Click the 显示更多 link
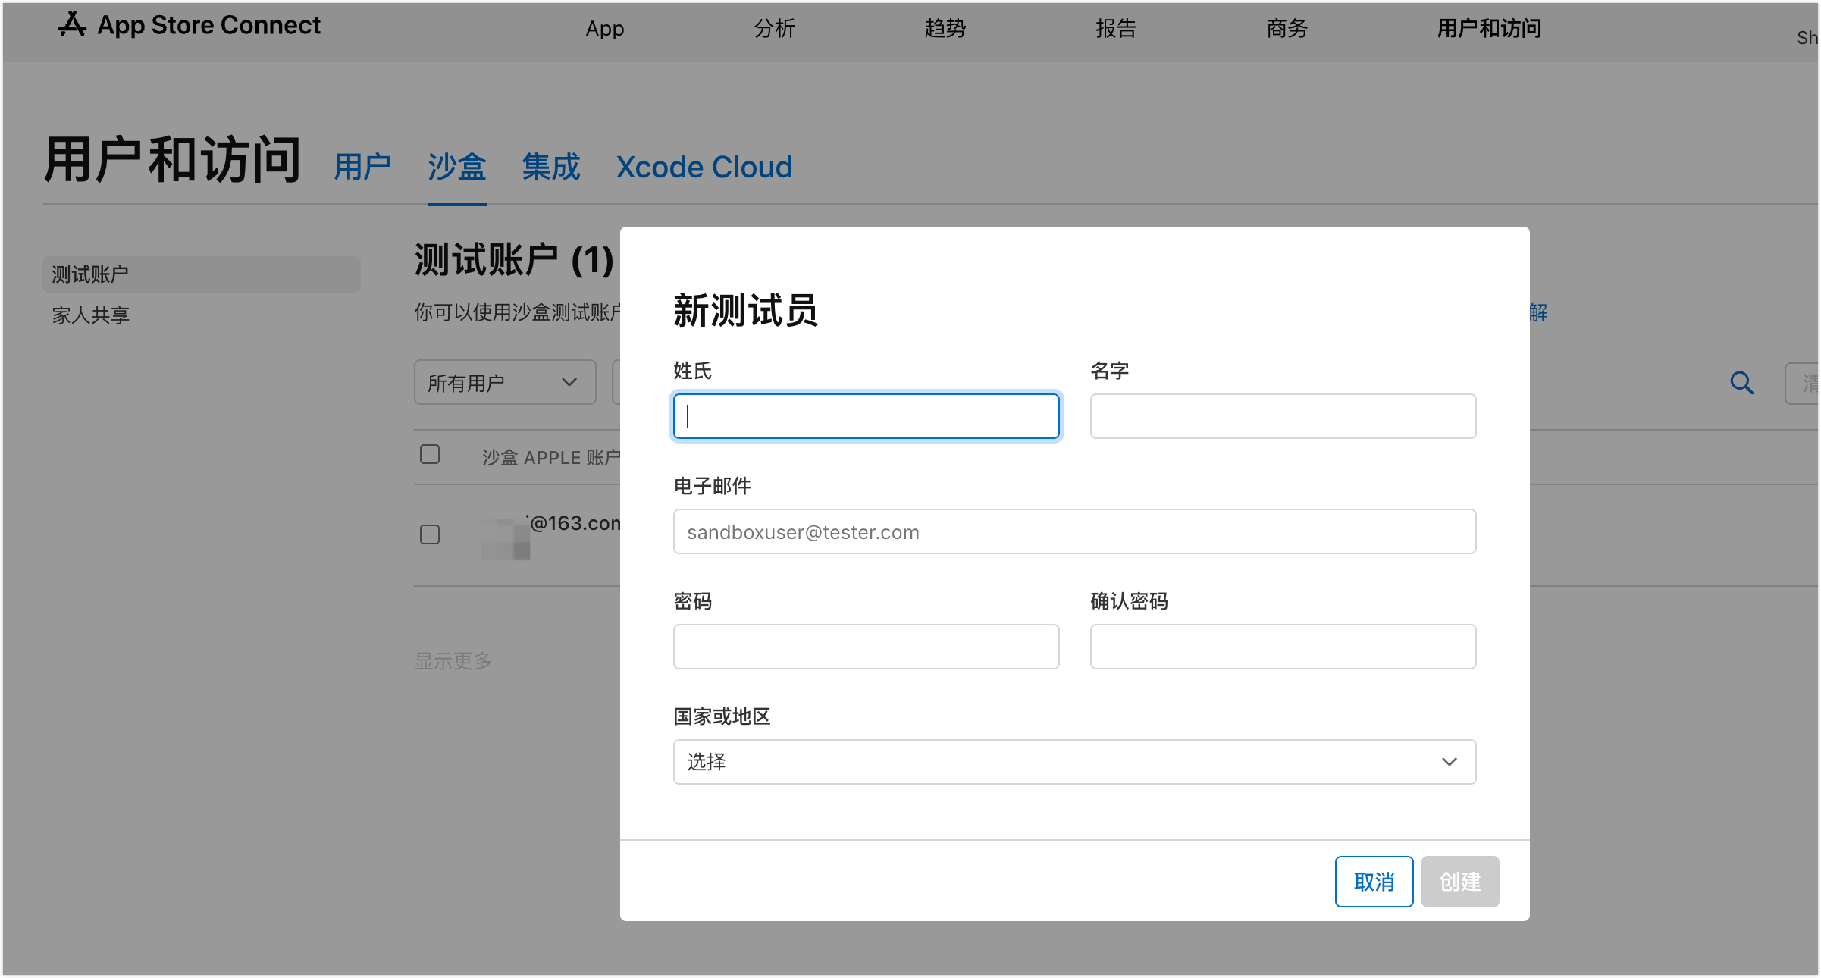The width and height of the screenshot is (1821, 978). pos(453,661)
